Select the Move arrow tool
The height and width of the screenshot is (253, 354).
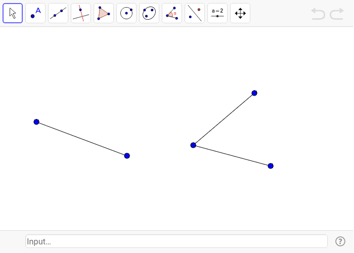(x=13, y=13)
